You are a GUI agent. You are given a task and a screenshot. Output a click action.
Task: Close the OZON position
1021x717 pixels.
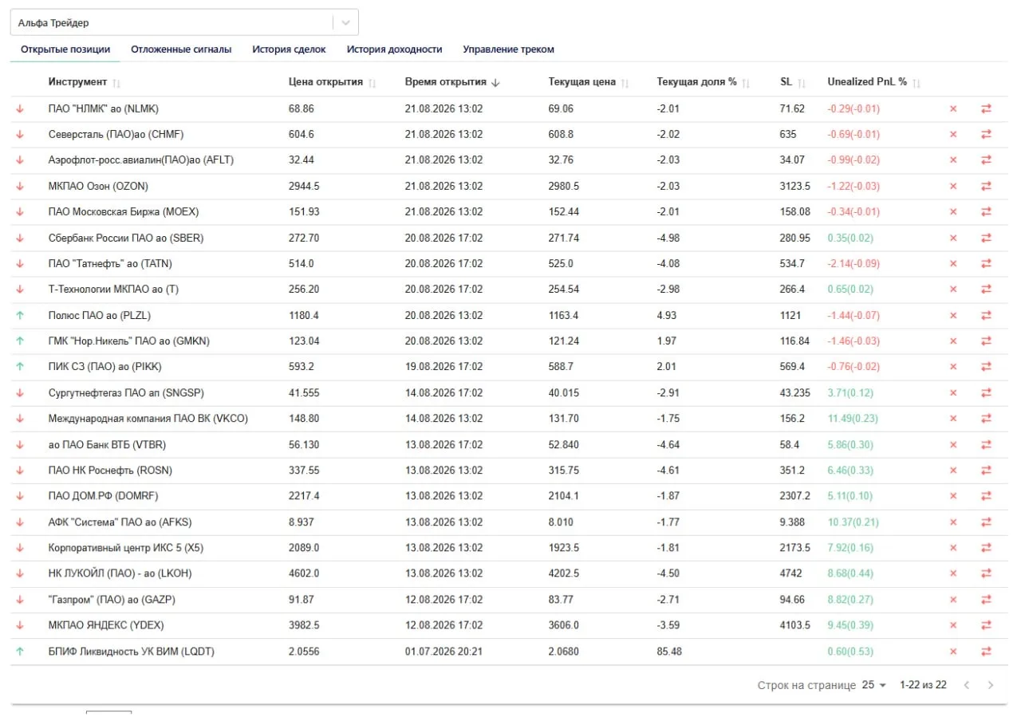tap(952, 186)
